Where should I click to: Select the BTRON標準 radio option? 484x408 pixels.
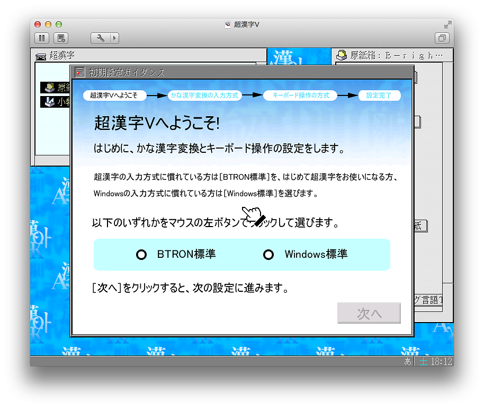[x=141, y=255]
